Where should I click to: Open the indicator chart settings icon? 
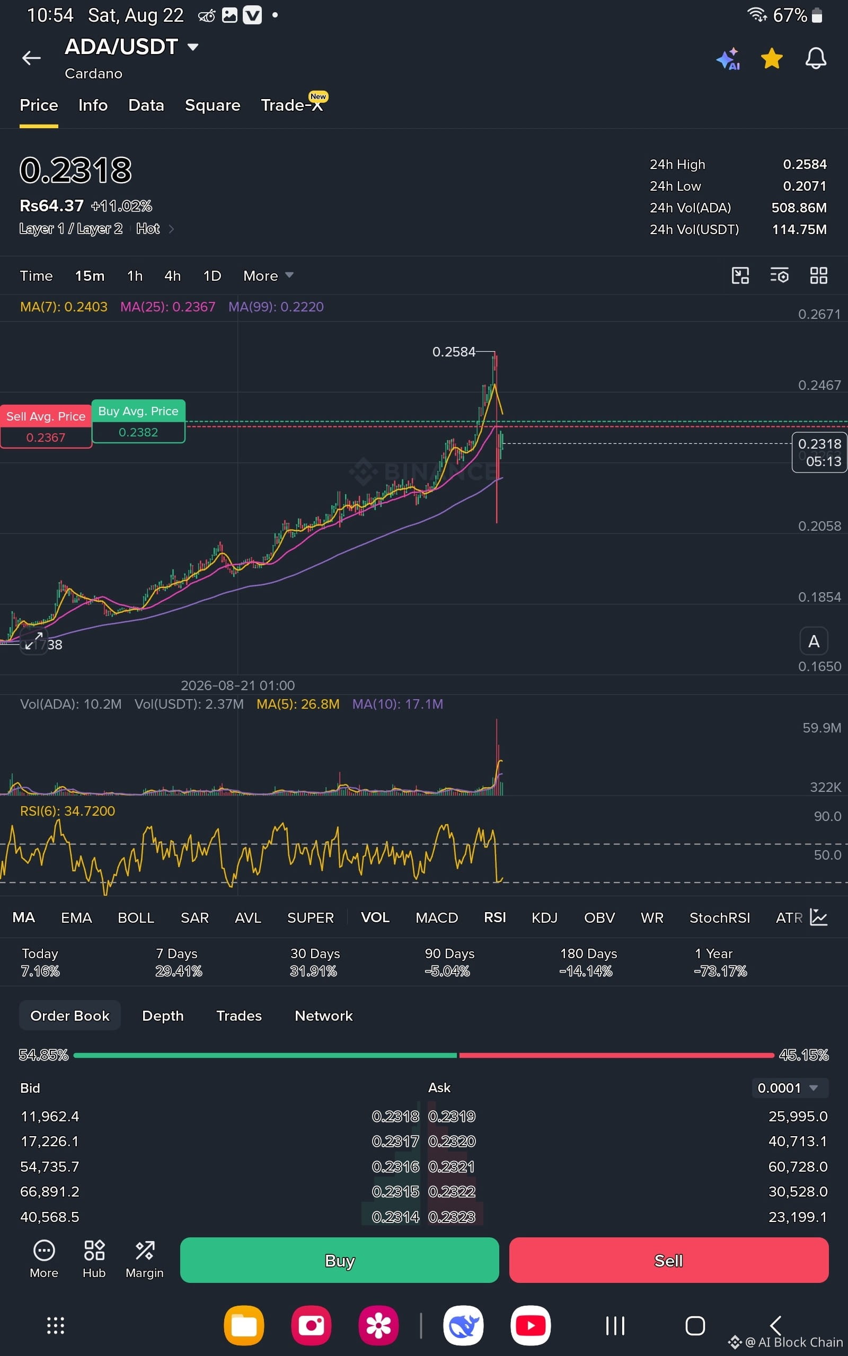pyautogui.click(x=819, y=917)
